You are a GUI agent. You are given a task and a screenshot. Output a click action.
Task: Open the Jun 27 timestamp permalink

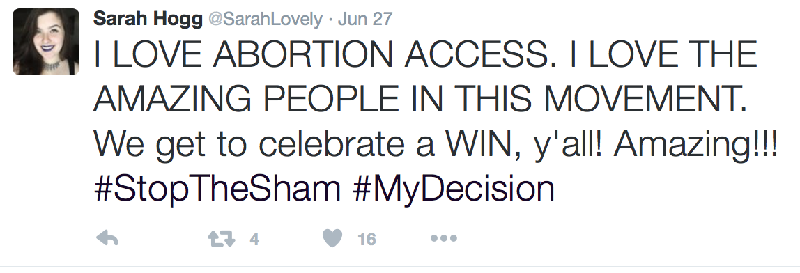pyautogui.click(x=364, y=19)
